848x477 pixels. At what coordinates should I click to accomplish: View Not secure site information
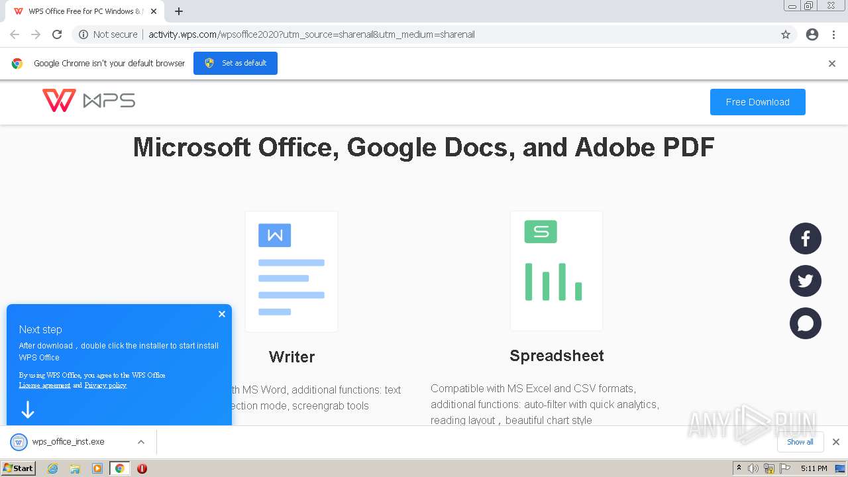pos(108,34)
